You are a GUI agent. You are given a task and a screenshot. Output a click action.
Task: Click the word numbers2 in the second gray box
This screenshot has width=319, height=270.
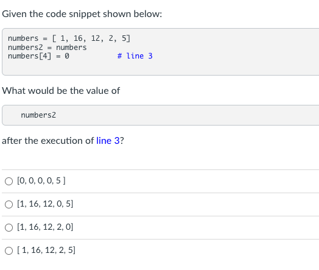(38, 115)
